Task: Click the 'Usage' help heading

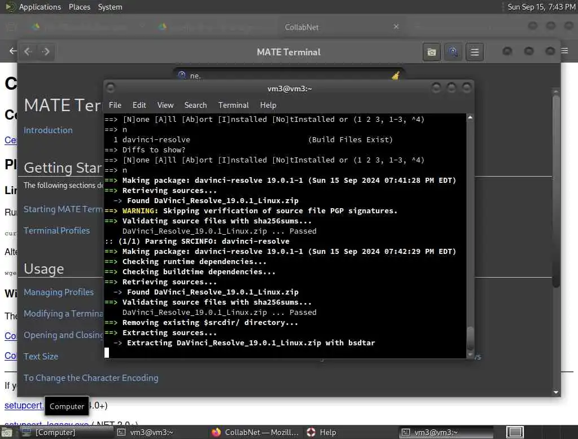Action: [x=44, y=269]
